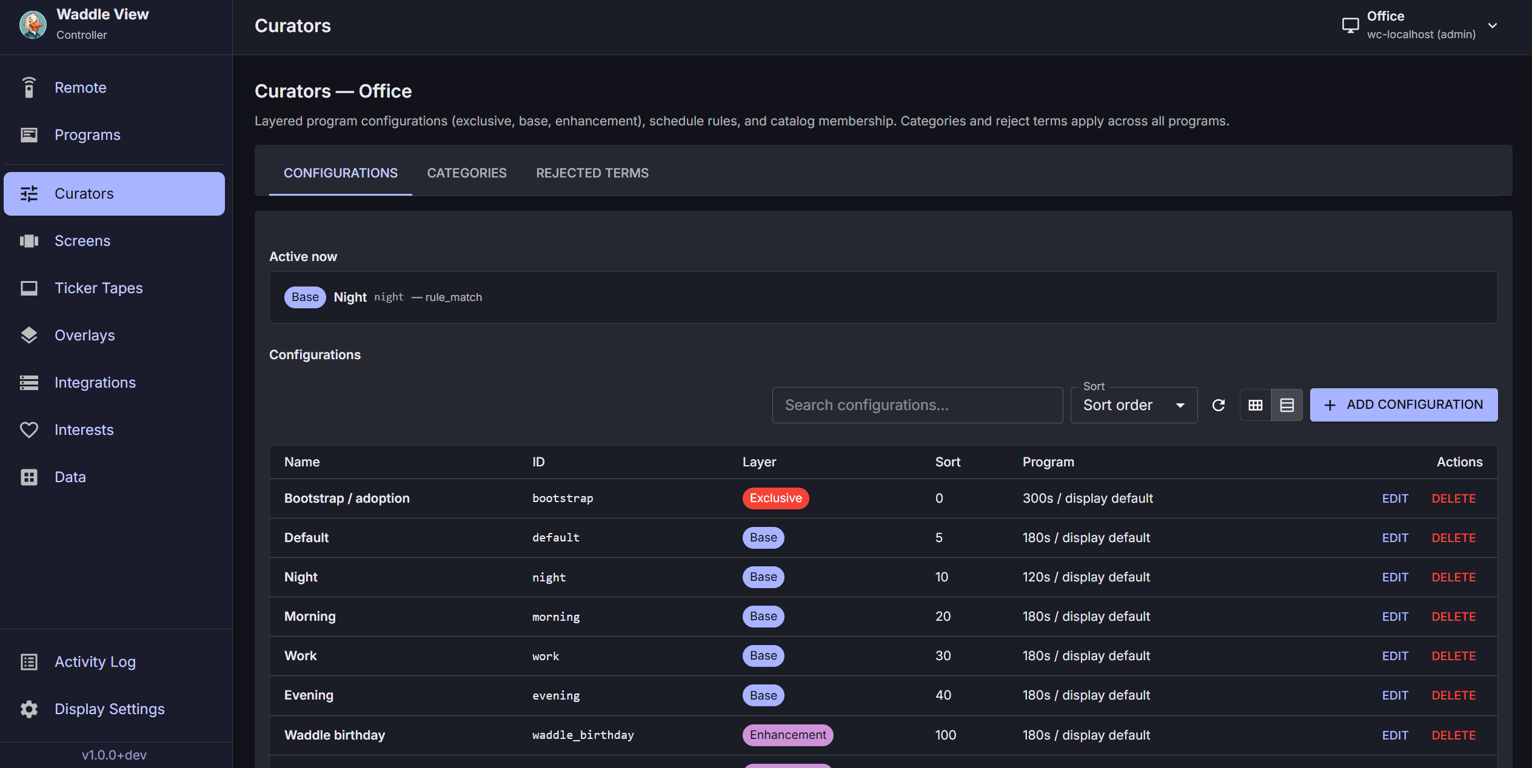Click the version text v1.0.0+dev
The height and width of the screenshot is (768, 1532).
click(114, 755)
